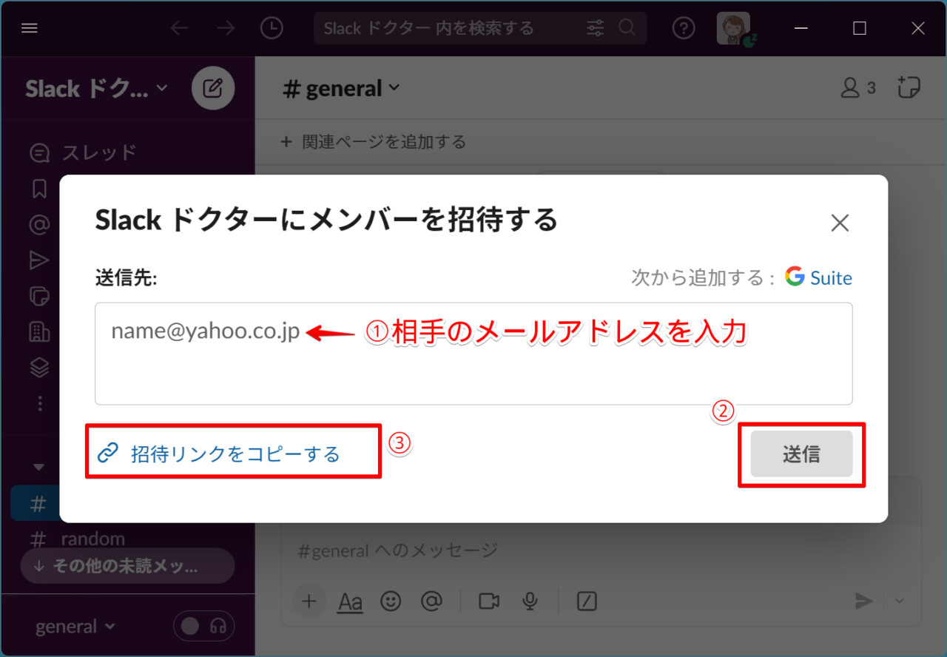The width and height of the screenshot is (947, 657).
Task: Click the canvases icon in sidebar
Action: coord(39,296)
